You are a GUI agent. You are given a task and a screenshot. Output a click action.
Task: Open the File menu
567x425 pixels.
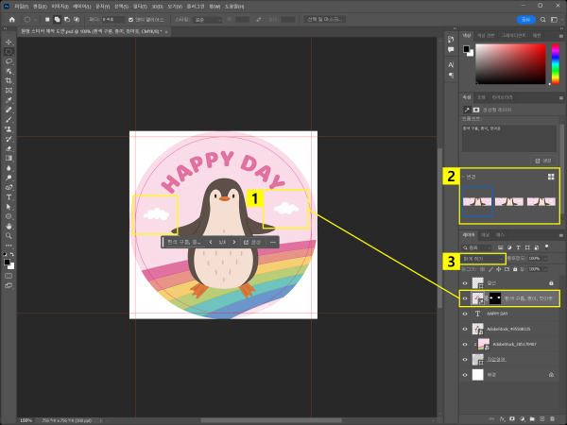[21, 6]
